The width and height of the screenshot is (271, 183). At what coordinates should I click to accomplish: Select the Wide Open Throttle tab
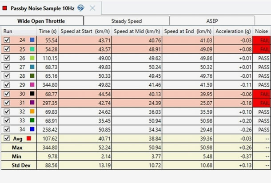(41, 21)
